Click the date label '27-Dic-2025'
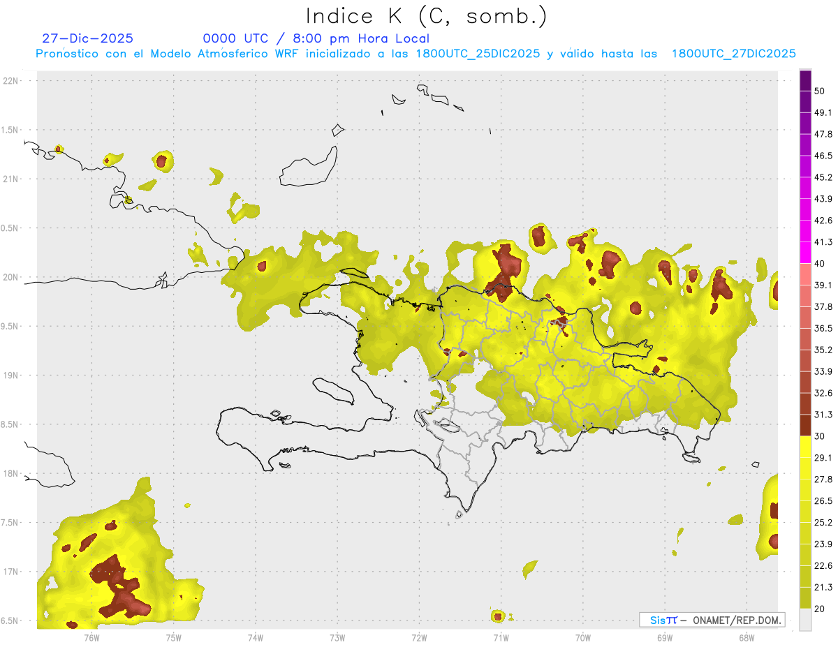 87,38
